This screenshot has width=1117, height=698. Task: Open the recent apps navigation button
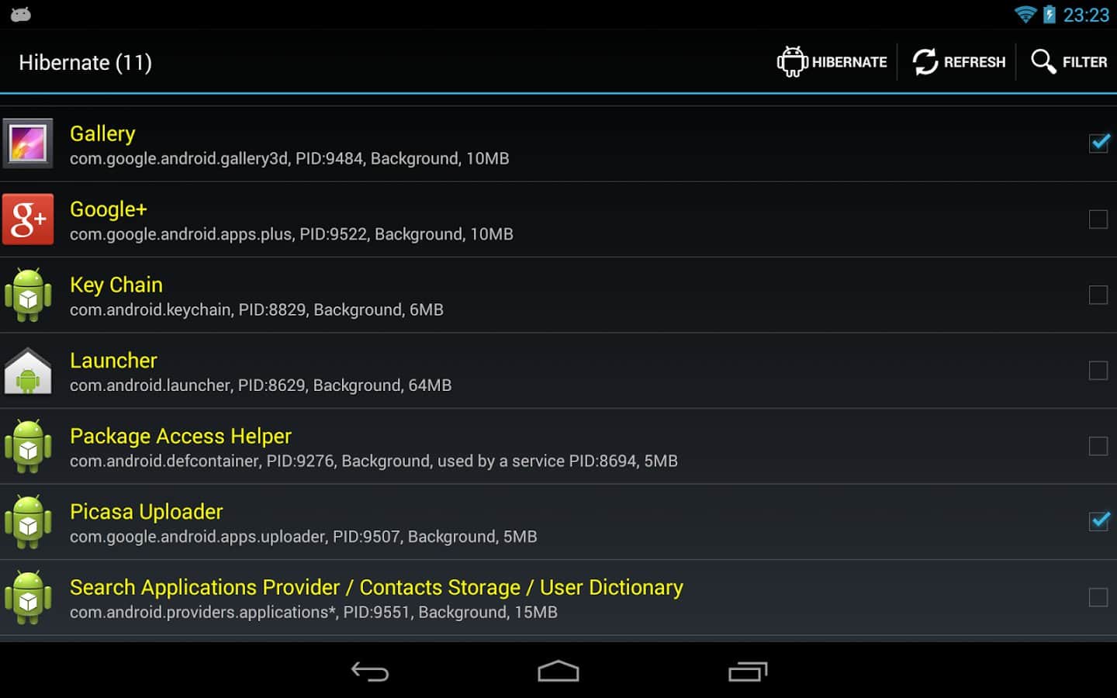click(748, 672)
